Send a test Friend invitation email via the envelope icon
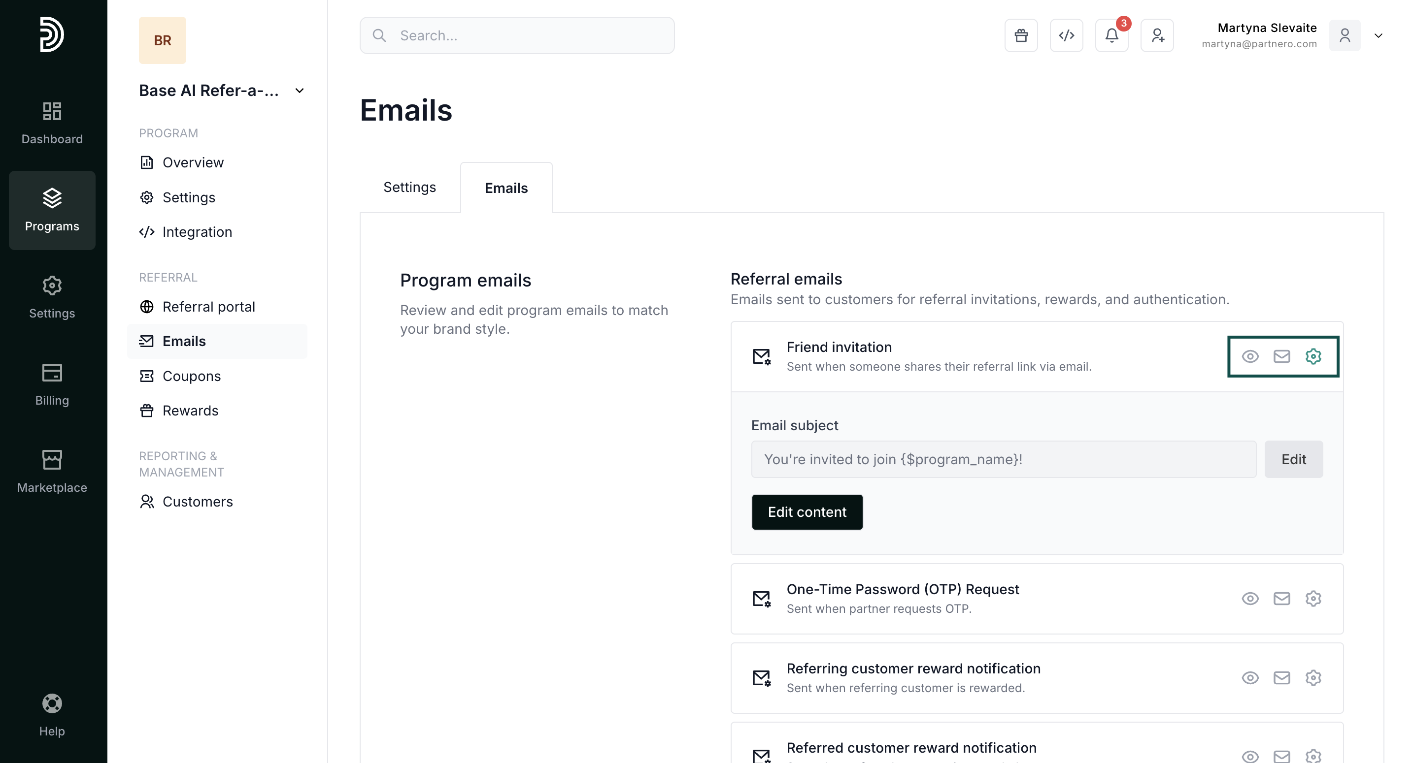Image resolution: width=1413 pixels, height=763 pixels. click(x=1281, y=356)
